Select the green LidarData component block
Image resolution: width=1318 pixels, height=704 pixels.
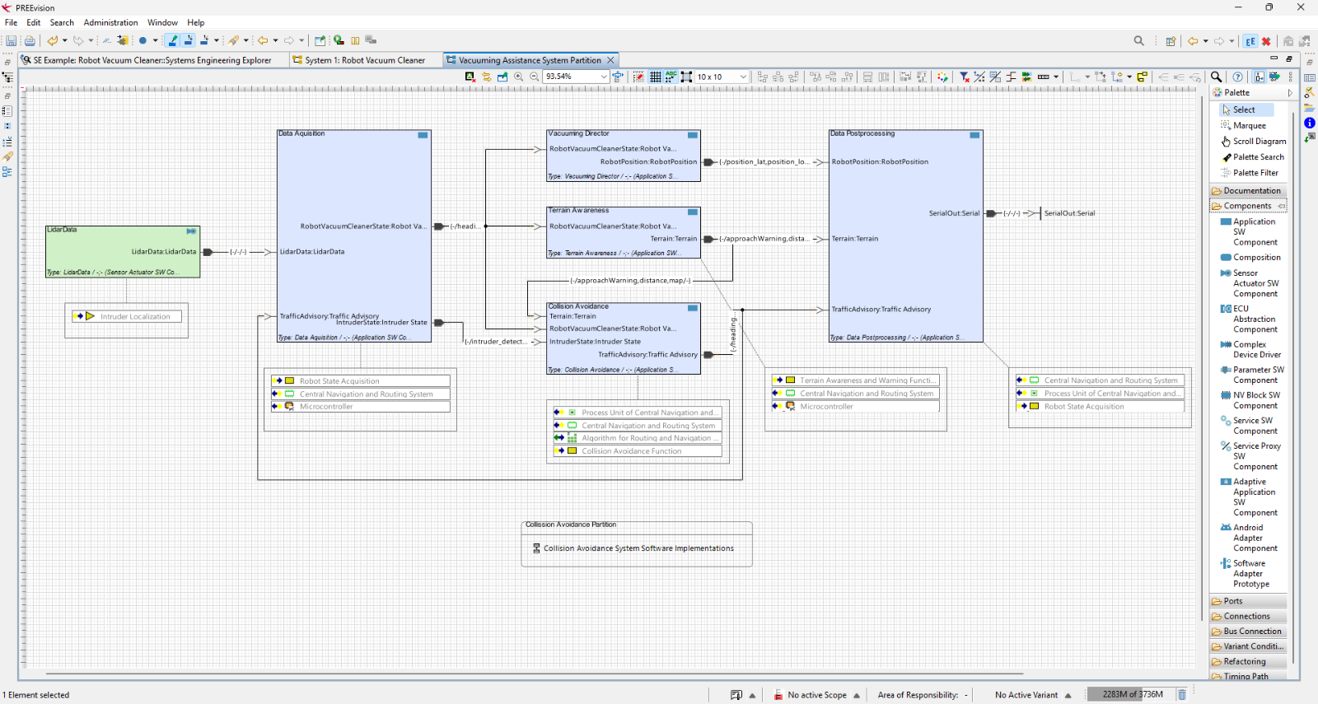(x=123, y=251)
